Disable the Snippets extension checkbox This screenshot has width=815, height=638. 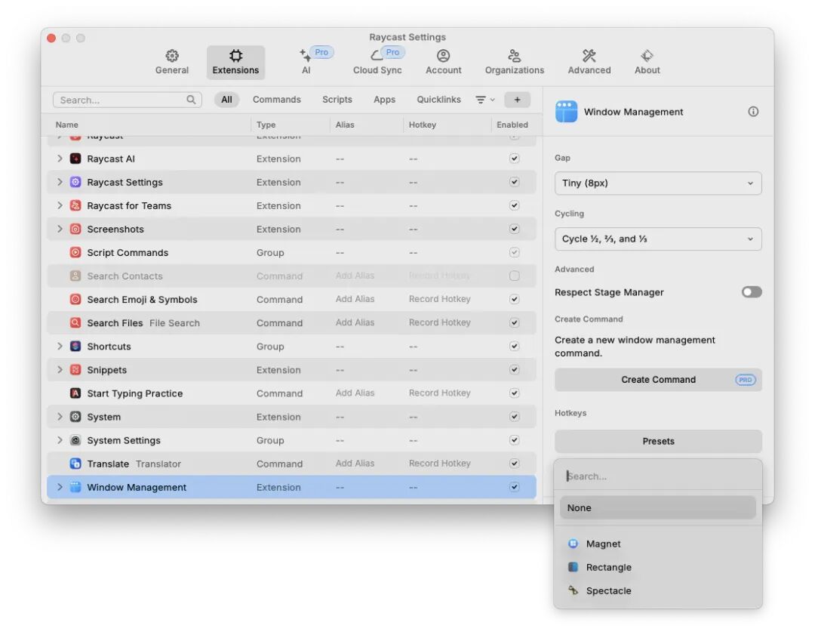[x=514, y=370]
